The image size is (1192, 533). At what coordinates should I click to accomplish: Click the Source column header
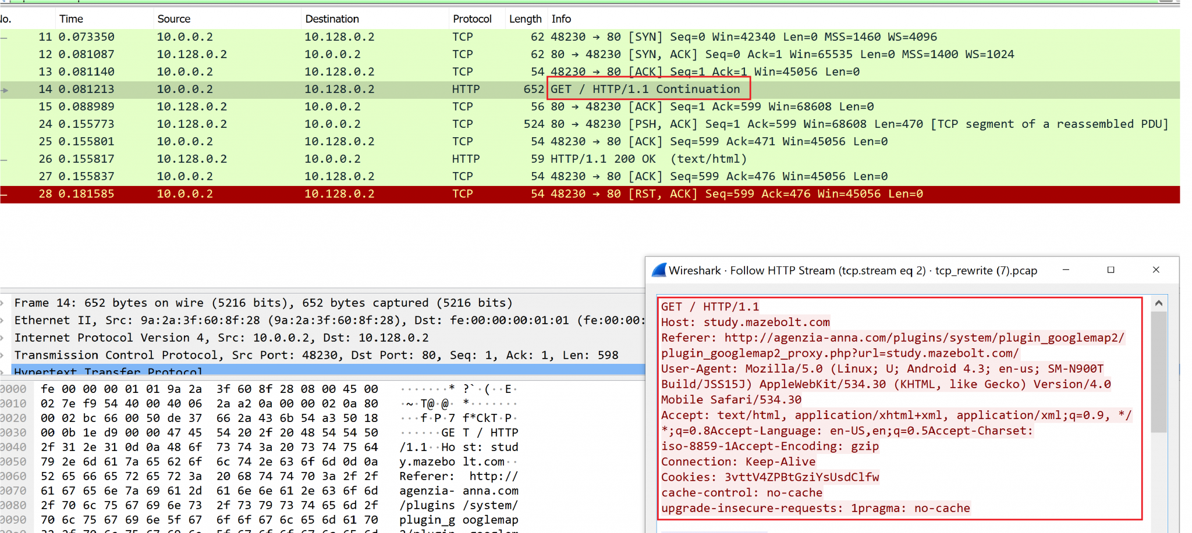coord(173,19)
